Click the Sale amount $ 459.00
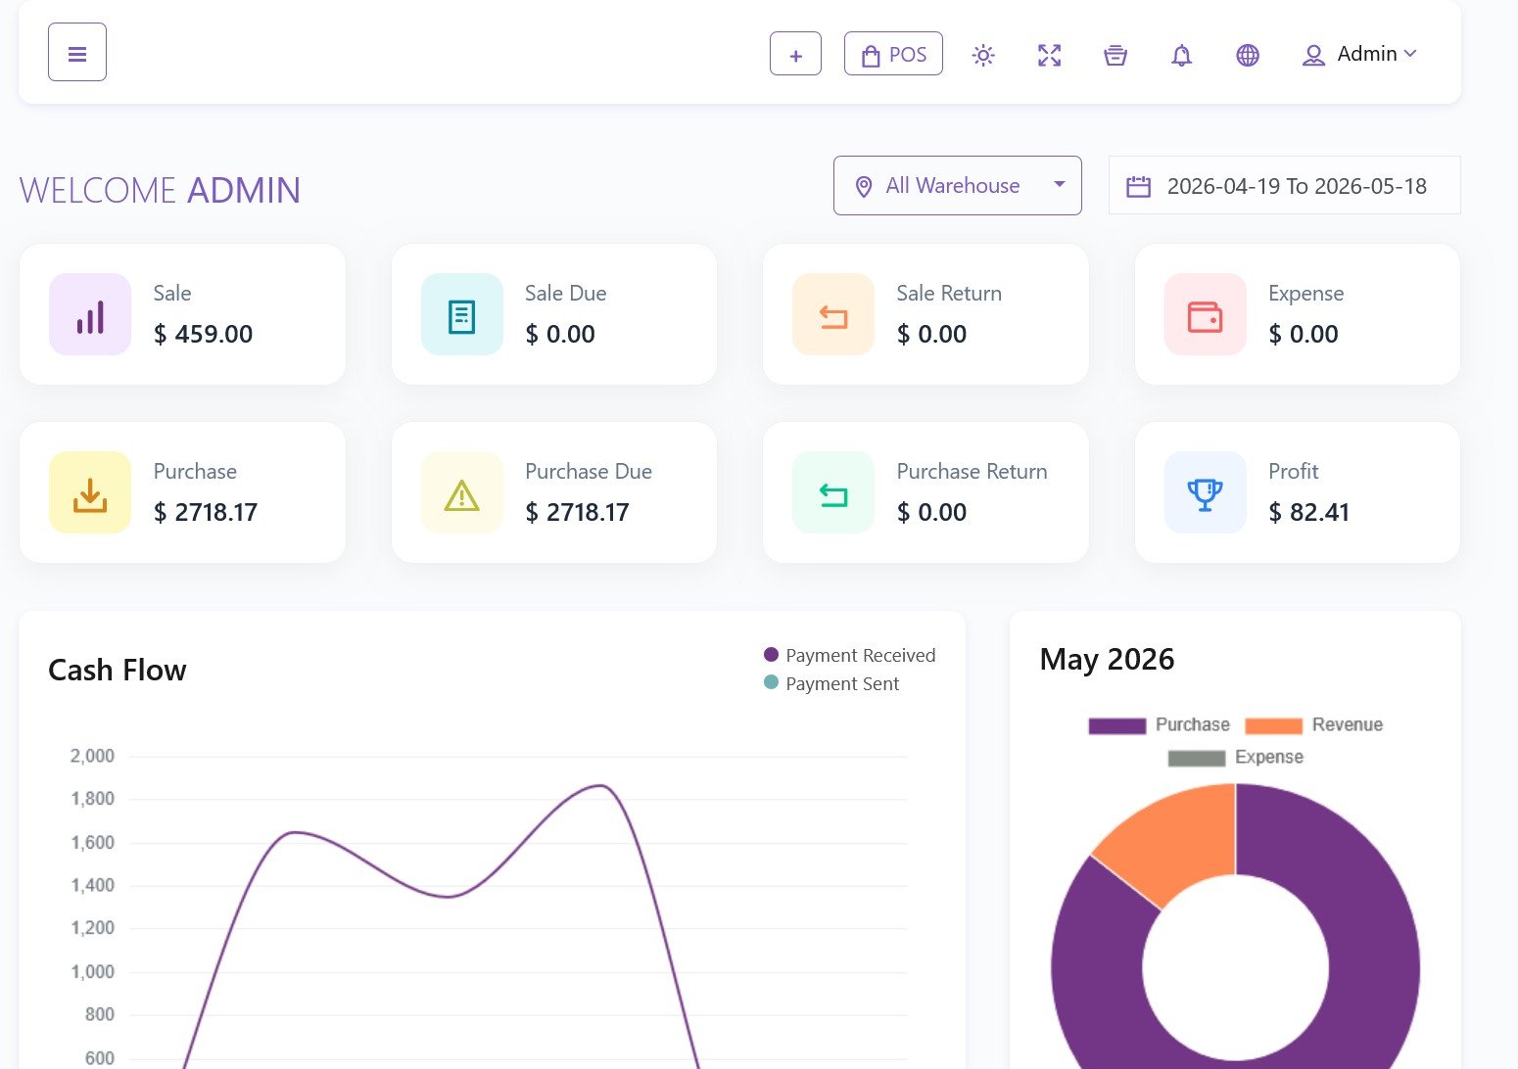 (203, 334)
